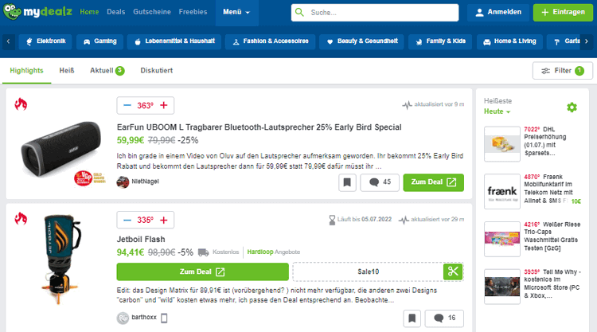Screen dimensions: 597x332
Task: Vote the EarFun deal colder with minus
Action: pos(127,105)
